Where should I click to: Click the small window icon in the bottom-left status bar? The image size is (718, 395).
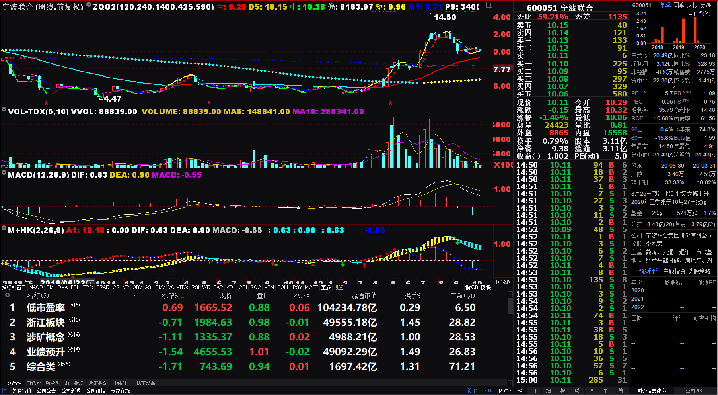click(x=5, y=391)
